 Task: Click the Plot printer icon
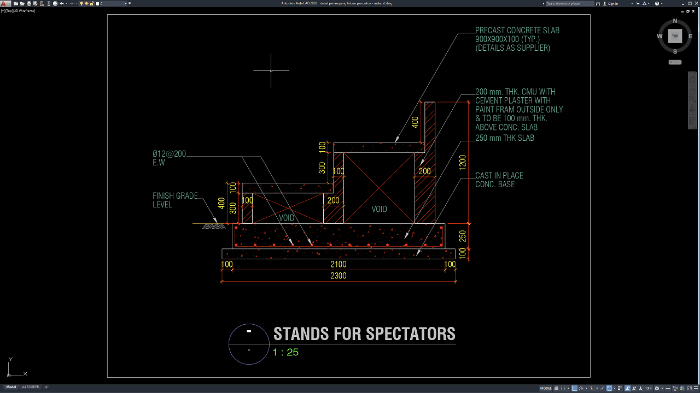pyautogui.click(x=55, y=3)
